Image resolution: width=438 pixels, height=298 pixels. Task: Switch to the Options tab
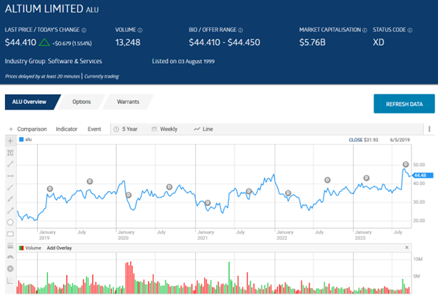click(x=81, y=102)
